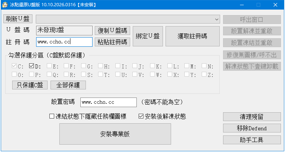
Task: Click the 設置密碼 password field
Action: tap(108, 102)
